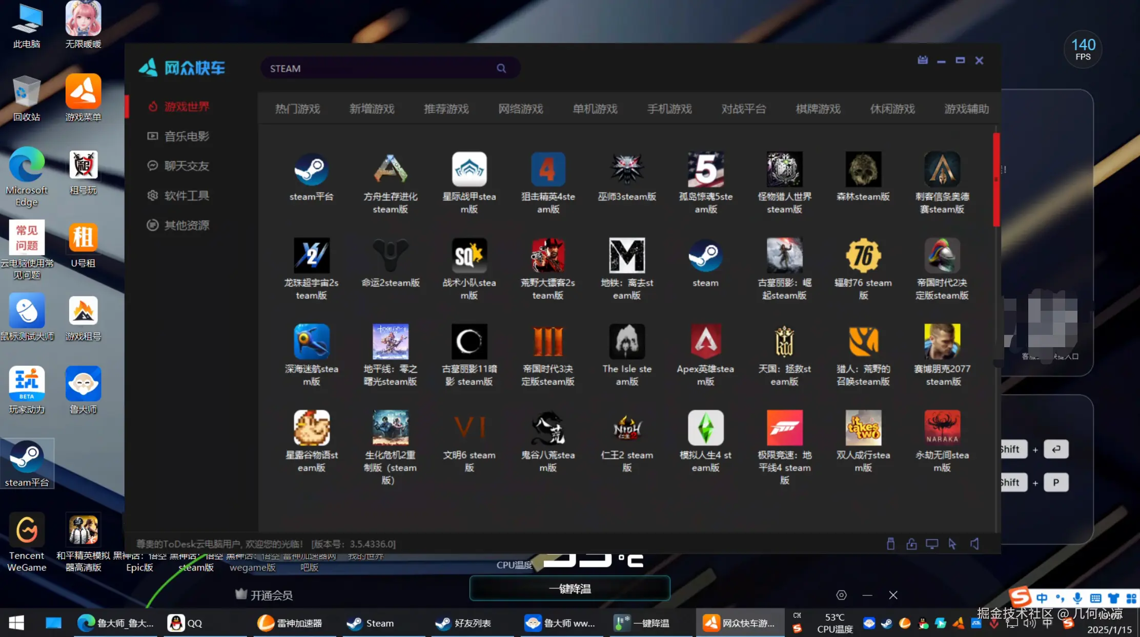The width and height of the screenshot is (1140, 637).
Task: Click the monitor icon in bottom bar
Action: pyautogui.click(x=932, y=544)
